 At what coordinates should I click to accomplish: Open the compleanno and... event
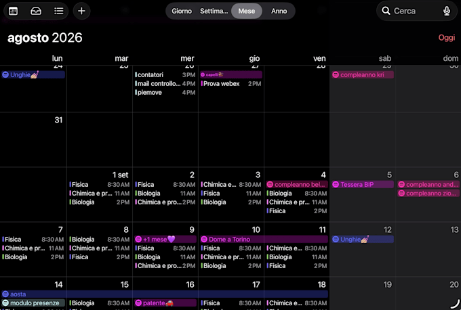(428, 185)
